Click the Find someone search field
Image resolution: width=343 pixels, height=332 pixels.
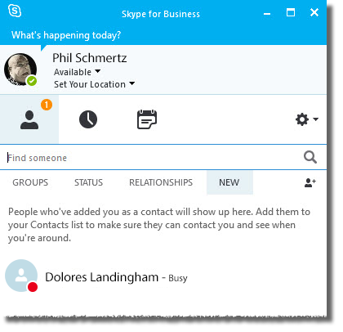[x=154, y=158]
